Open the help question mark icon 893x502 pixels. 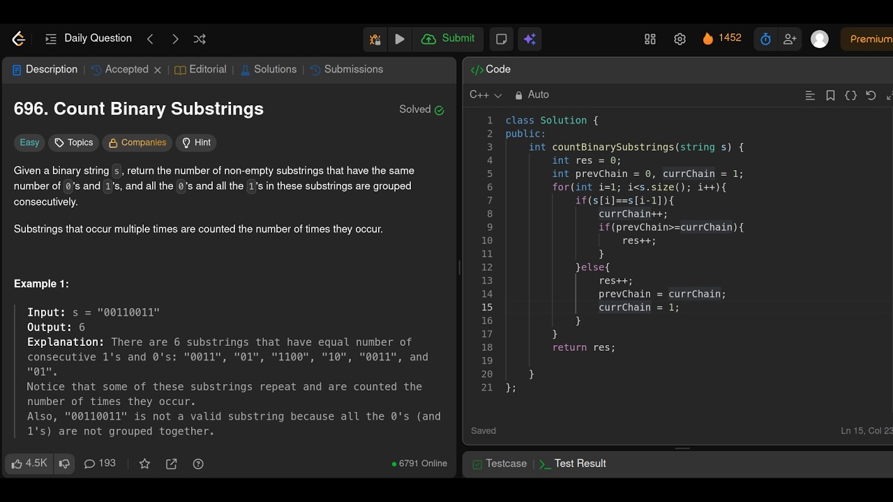(198, 464)
